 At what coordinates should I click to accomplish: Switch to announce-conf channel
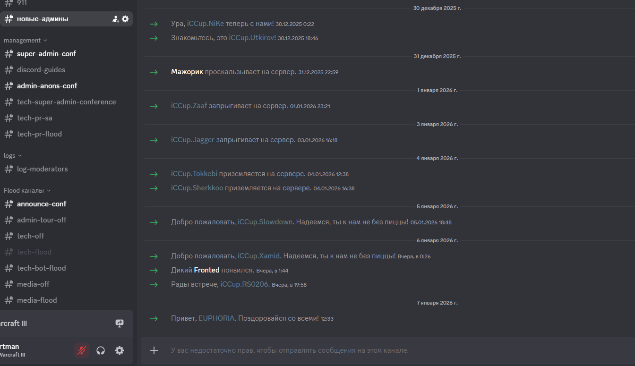click(42, 204)
